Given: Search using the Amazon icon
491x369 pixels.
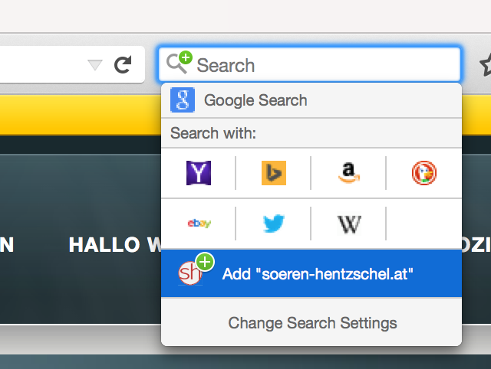Looking at the screenshot, I should 348,174.
